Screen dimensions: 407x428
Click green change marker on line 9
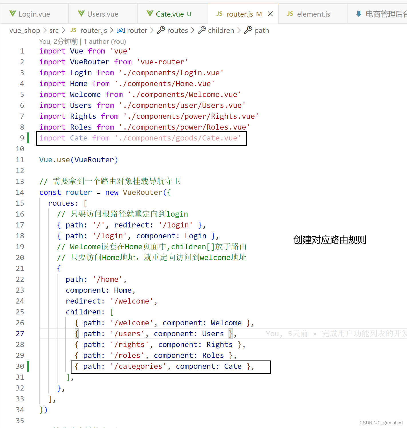point(28,138)
